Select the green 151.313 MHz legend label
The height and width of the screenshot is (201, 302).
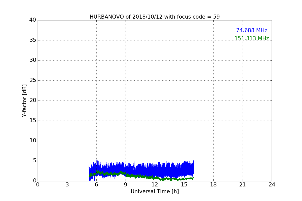point(252,38)
